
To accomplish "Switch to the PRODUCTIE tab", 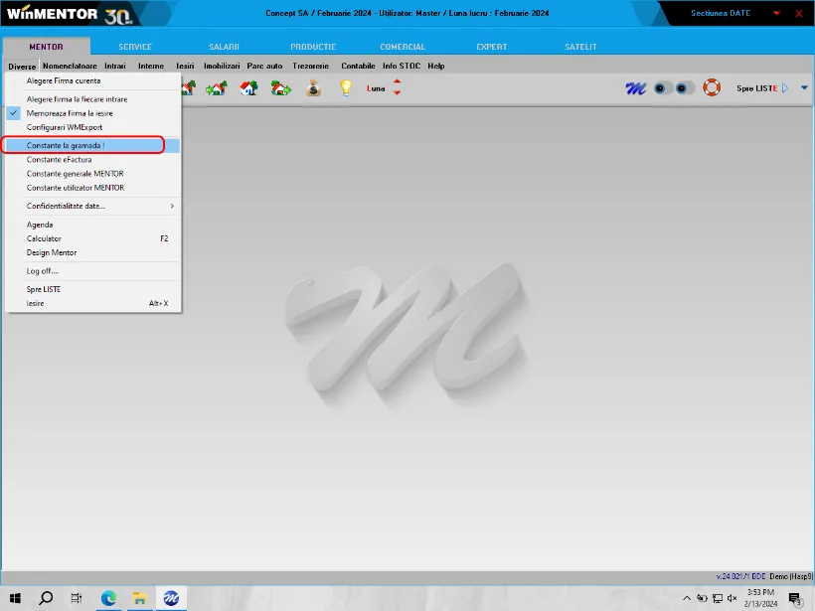I will 313,47.
